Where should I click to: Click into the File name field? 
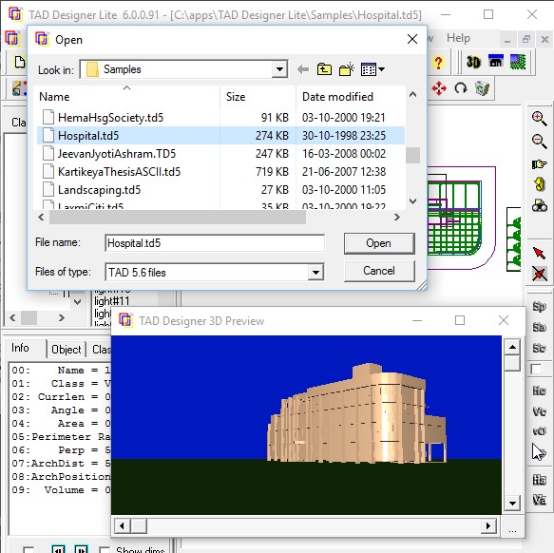click(x=215, y=243)
